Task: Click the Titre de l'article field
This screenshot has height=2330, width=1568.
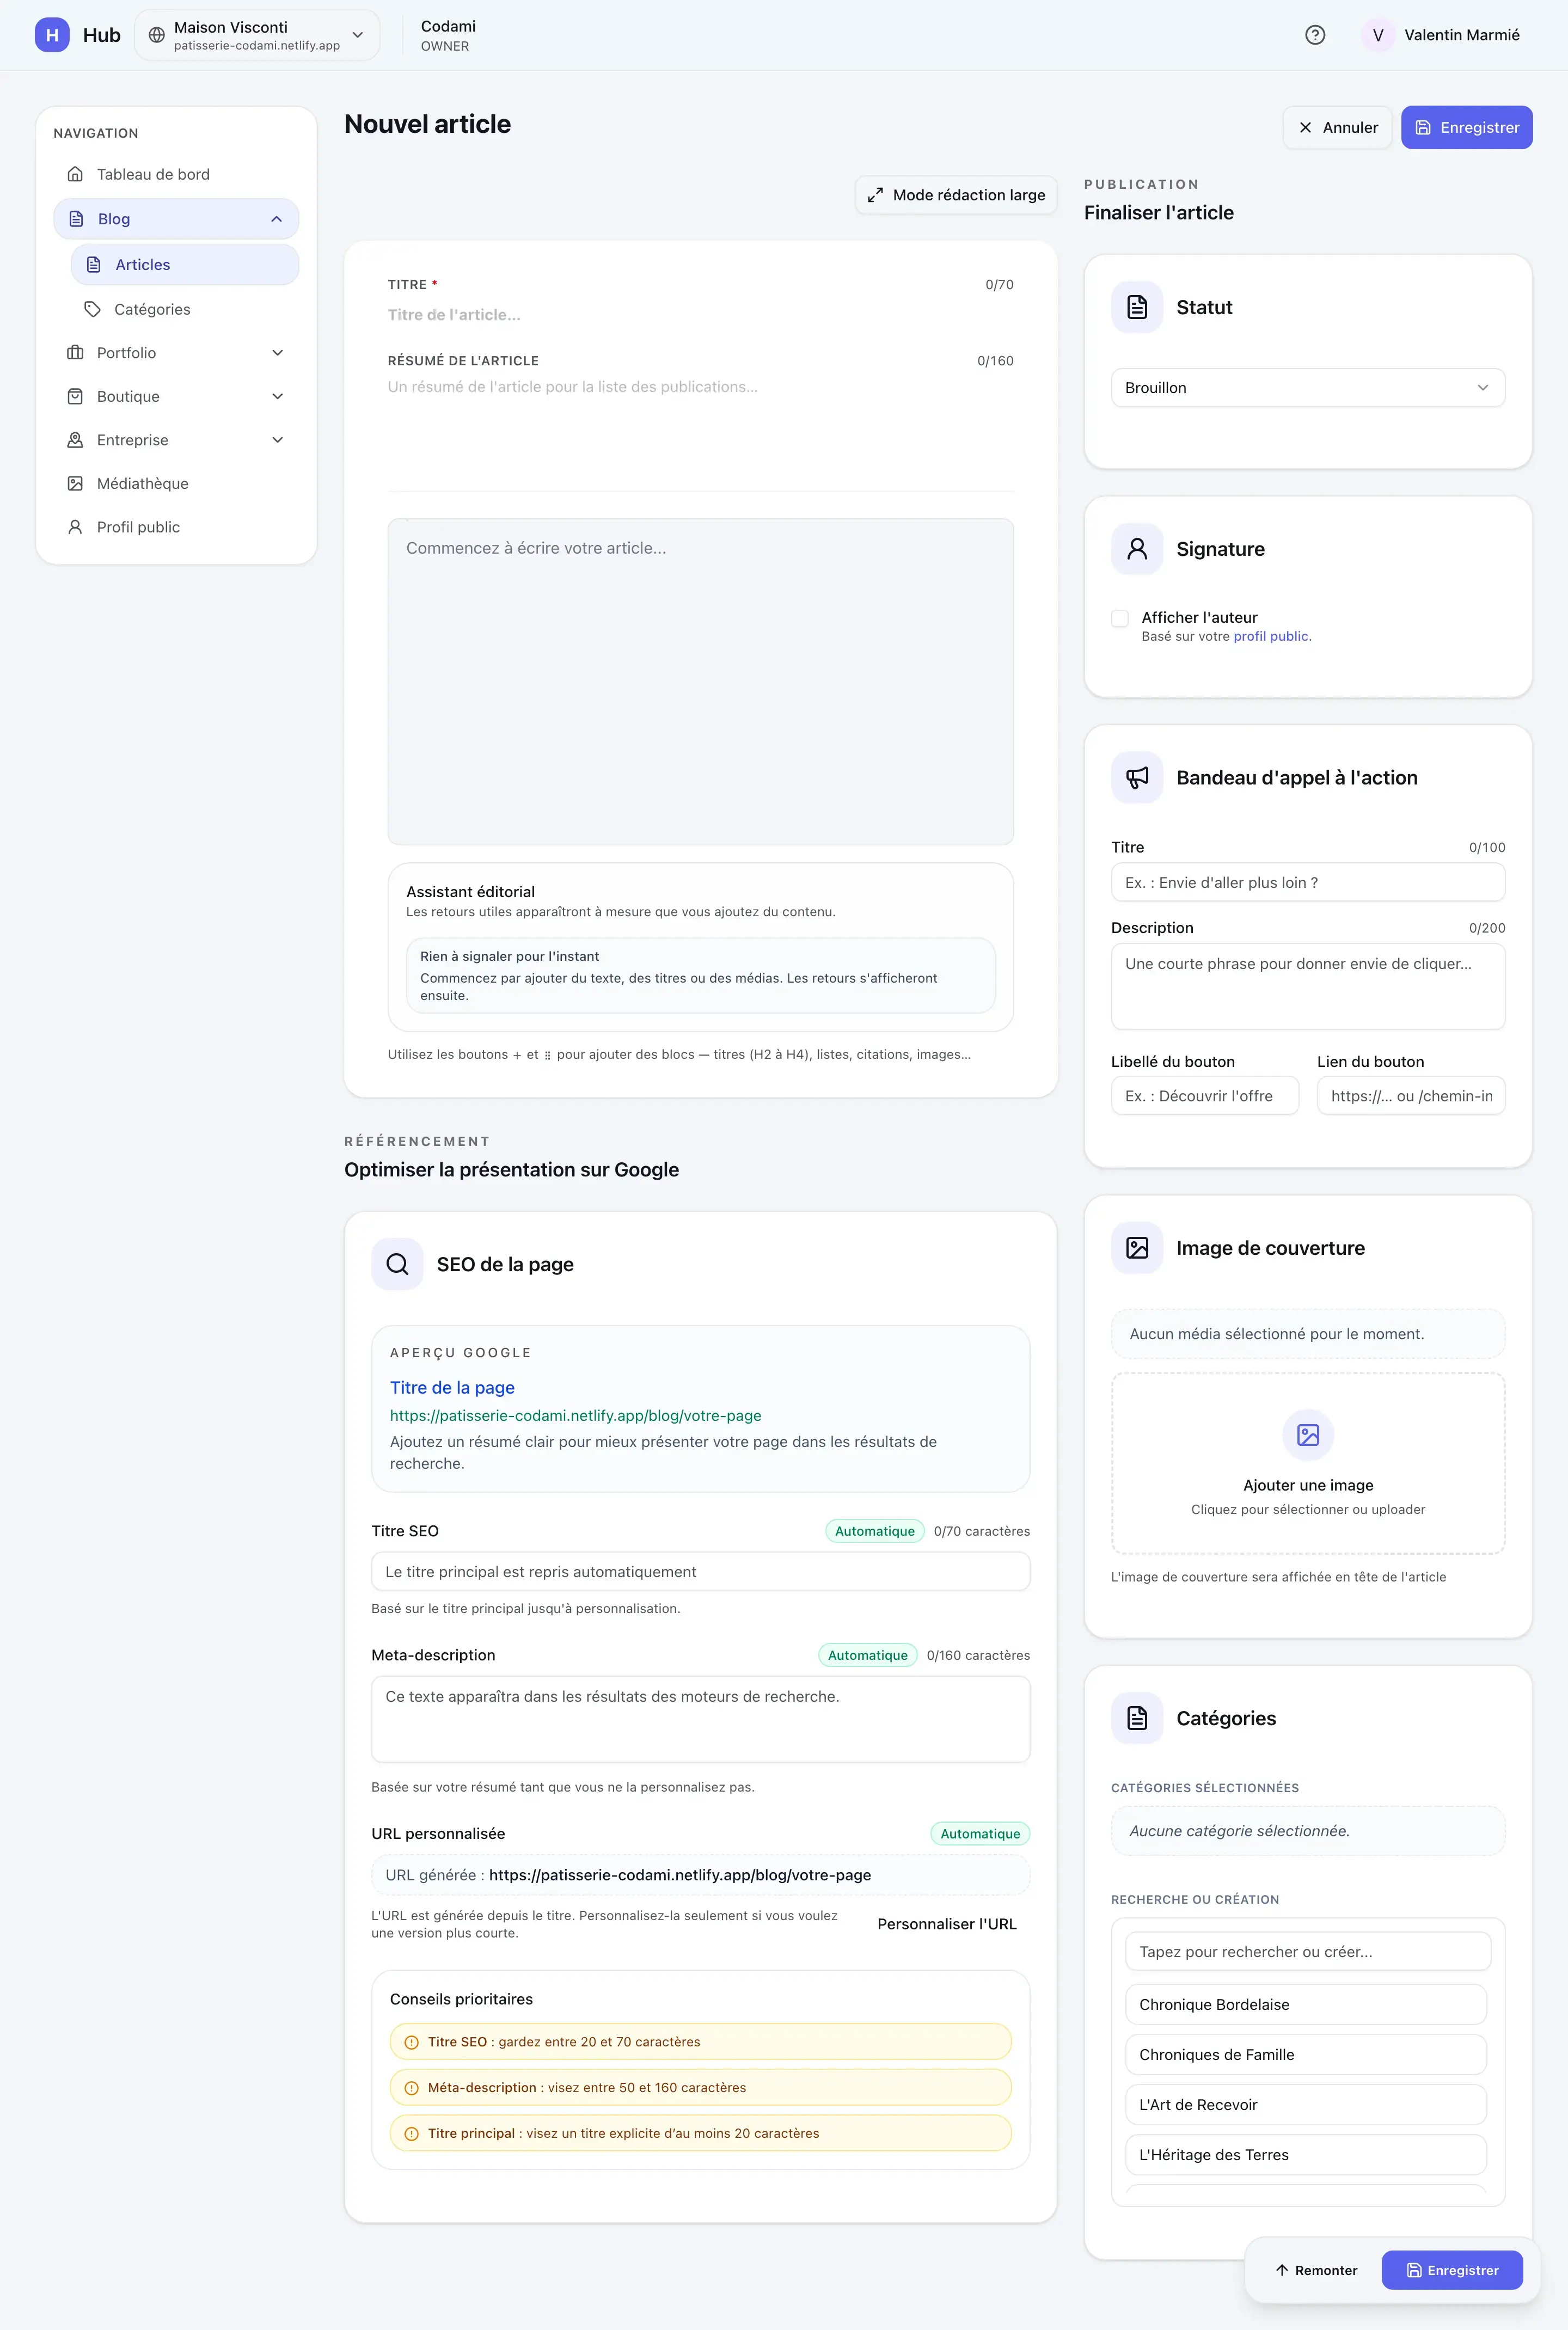Action: pos(700,315)
